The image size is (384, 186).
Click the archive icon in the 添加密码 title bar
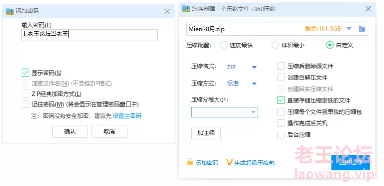(10, 11)
